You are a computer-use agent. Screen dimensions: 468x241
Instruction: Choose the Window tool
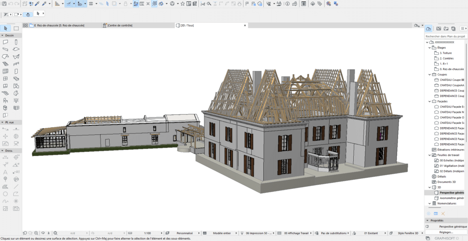(x=5, y=79)
